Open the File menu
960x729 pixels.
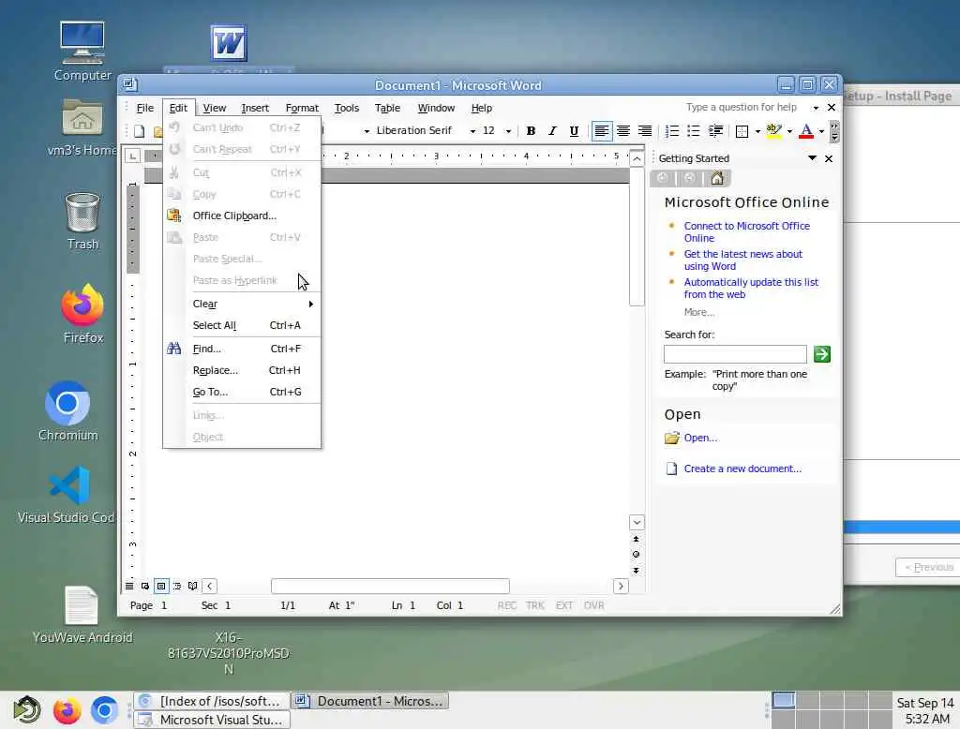tap(145, 109)
